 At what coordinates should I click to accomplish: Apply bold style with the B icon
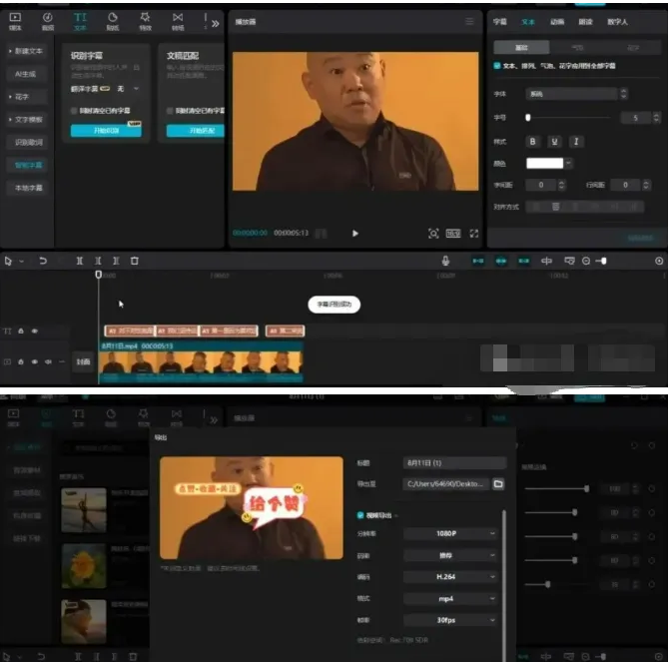point(532,142)
